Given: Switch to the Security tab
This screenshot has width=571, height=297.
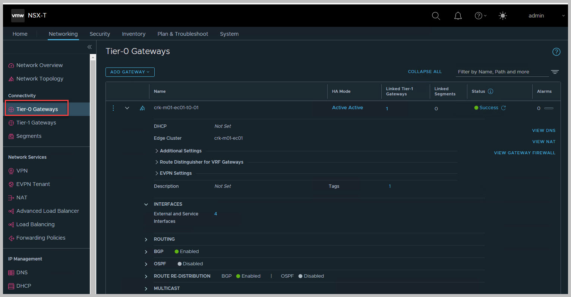Looking at the screenshot, I should coord(100,34).
